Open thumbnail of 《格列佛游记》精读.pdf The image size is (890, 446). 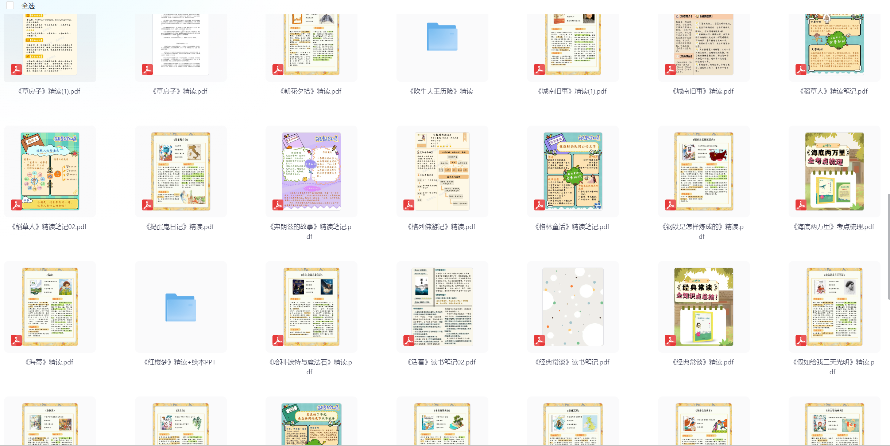pyautogui.click(x=442, y=171)
